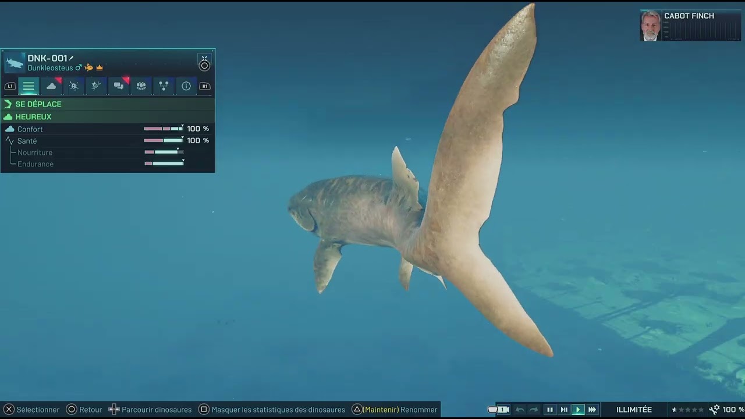The image size is (745, 419).
Task: Click the male gender symbol
Action: tap(79, 68)
